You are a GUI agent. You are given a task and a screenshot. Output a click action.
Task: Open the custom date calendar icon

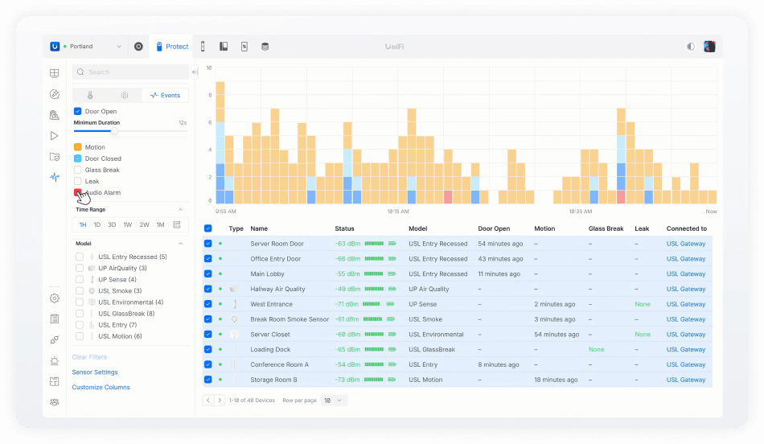tap(177, 224)
